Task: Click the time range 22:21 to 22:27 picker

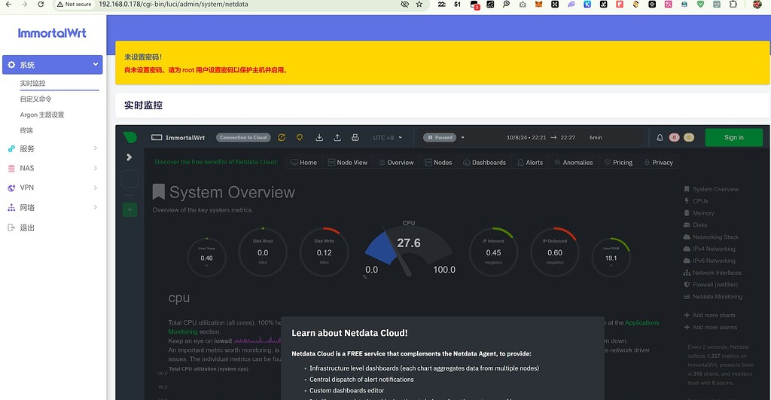Action: 541,138
